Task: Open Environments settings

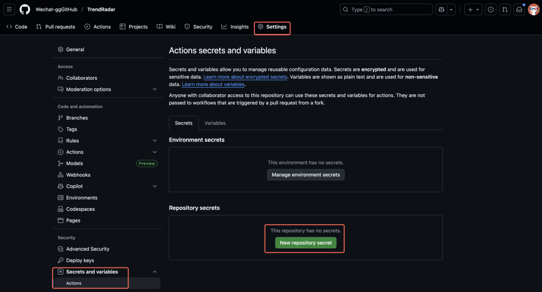Action: [x=81, y=197]
